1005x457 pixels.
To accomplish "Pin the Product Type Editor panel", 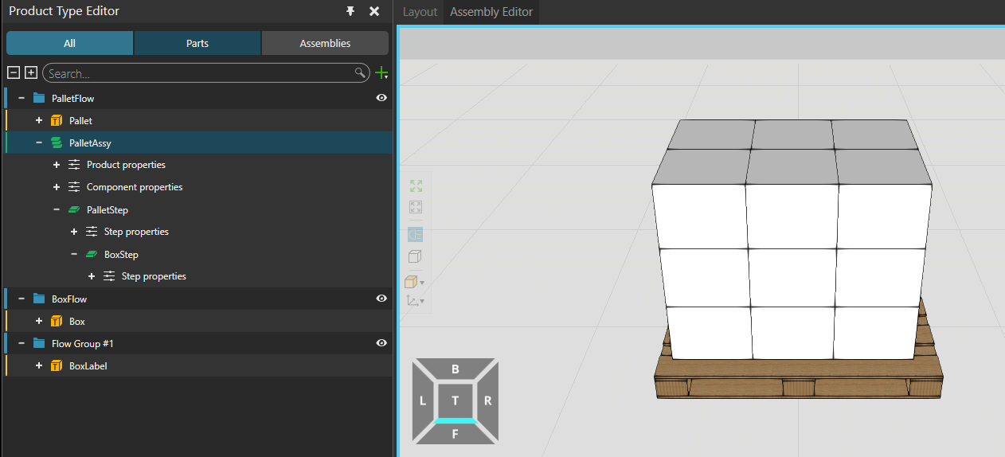I will [x=350, y=11].
